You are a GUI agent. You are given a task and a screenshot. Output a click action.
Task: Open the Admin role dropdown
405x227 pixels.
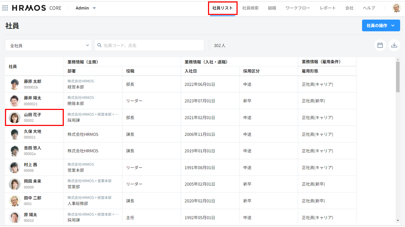pyautogui.click(x=86, y=8)
